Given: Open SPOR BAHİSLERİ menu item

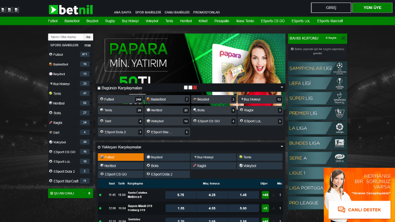Looking at the screenshot, I should pos(148,12).
